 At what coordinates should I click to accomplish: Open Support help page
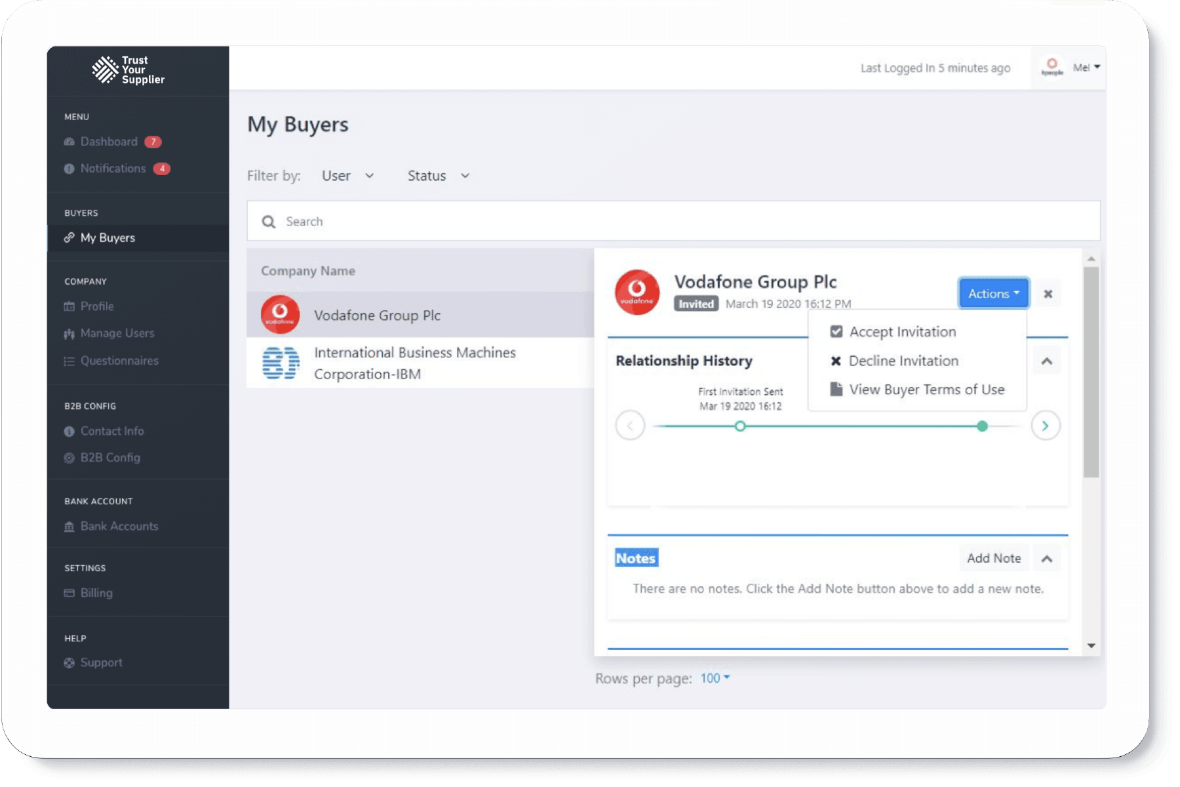click(102, 662)
